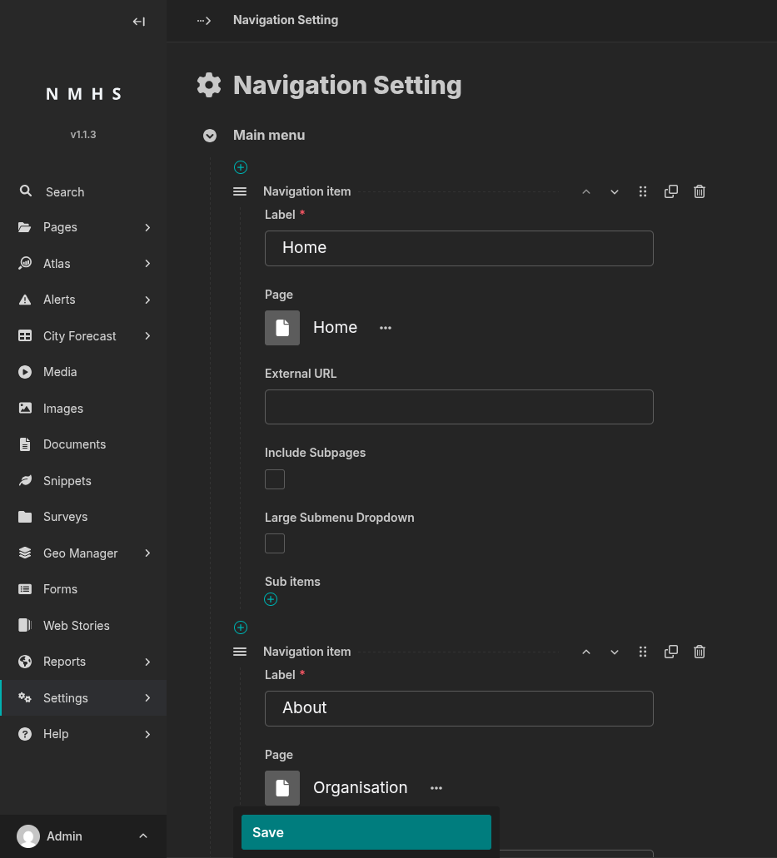Open Documents in sidebar
The height and width of the screenshot is (858, 777).
pyautogui.click(x=83, y=444)
